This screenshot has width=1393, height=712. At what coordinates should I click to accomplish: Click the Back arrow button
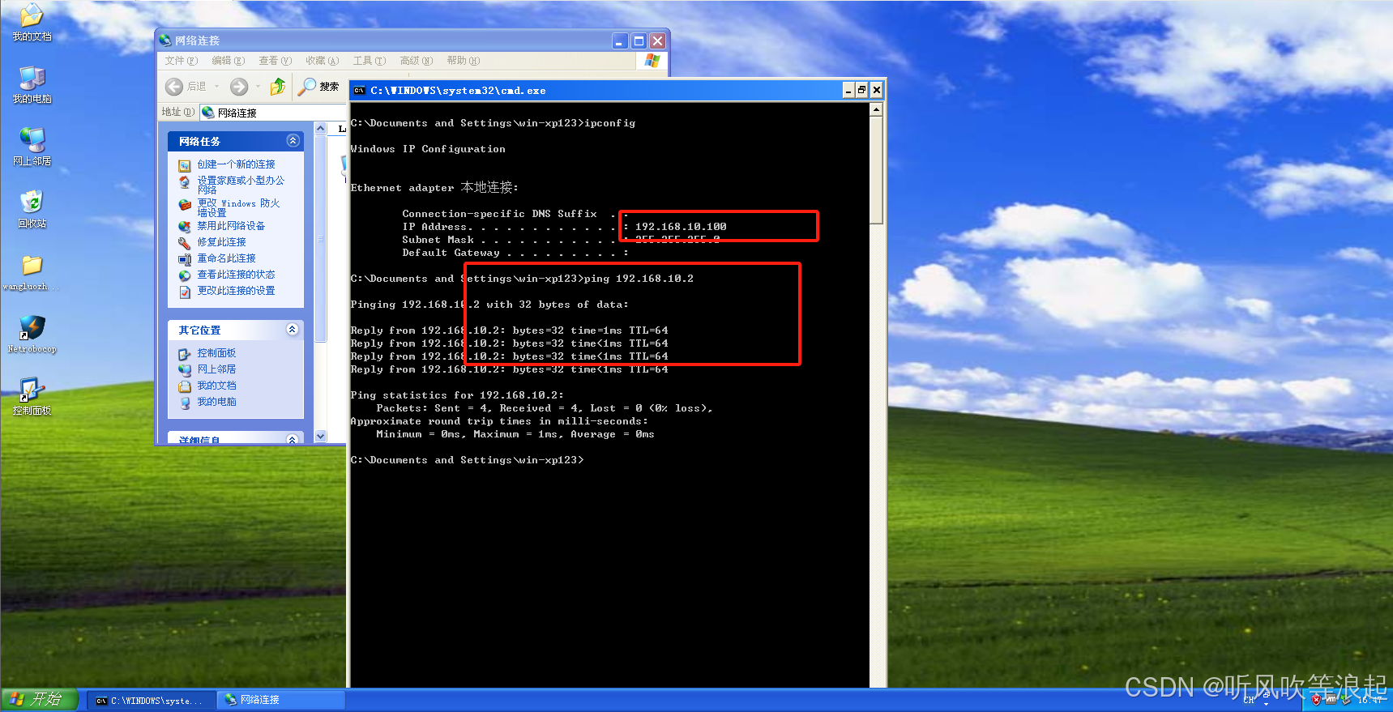pyautogui.click(x=174, y=87)
